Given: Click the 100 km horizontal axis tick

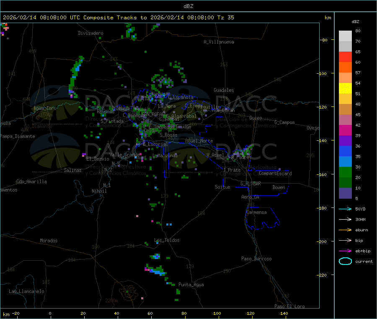Looking at the screenshot, I should click(x=217, y=313).
